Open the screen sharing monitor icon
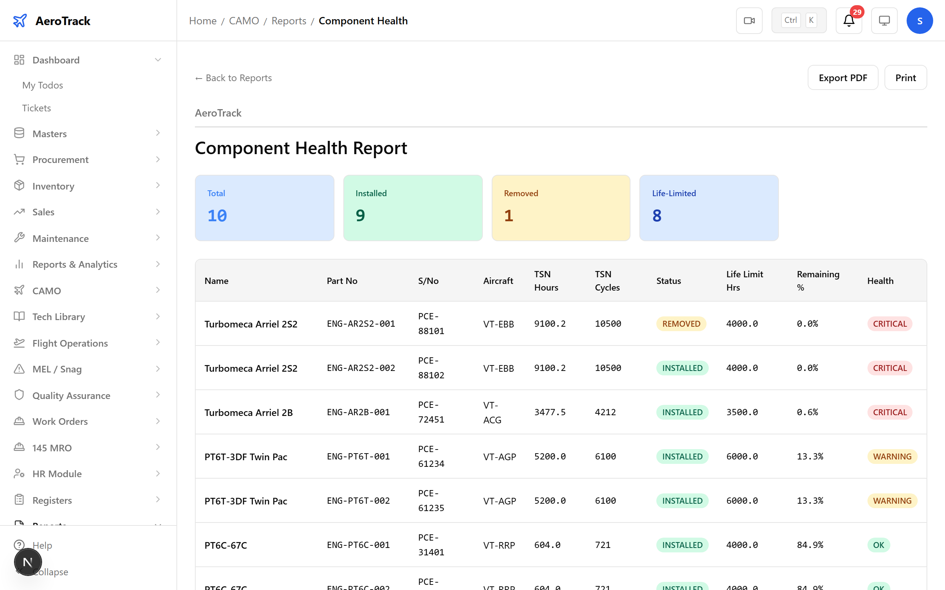Image resolution: width=945 pixels, height=590 pixels. [x=884, y=20]
